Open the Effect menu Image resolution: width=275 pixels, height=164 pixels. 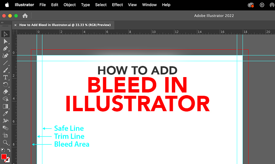(118, 5)
